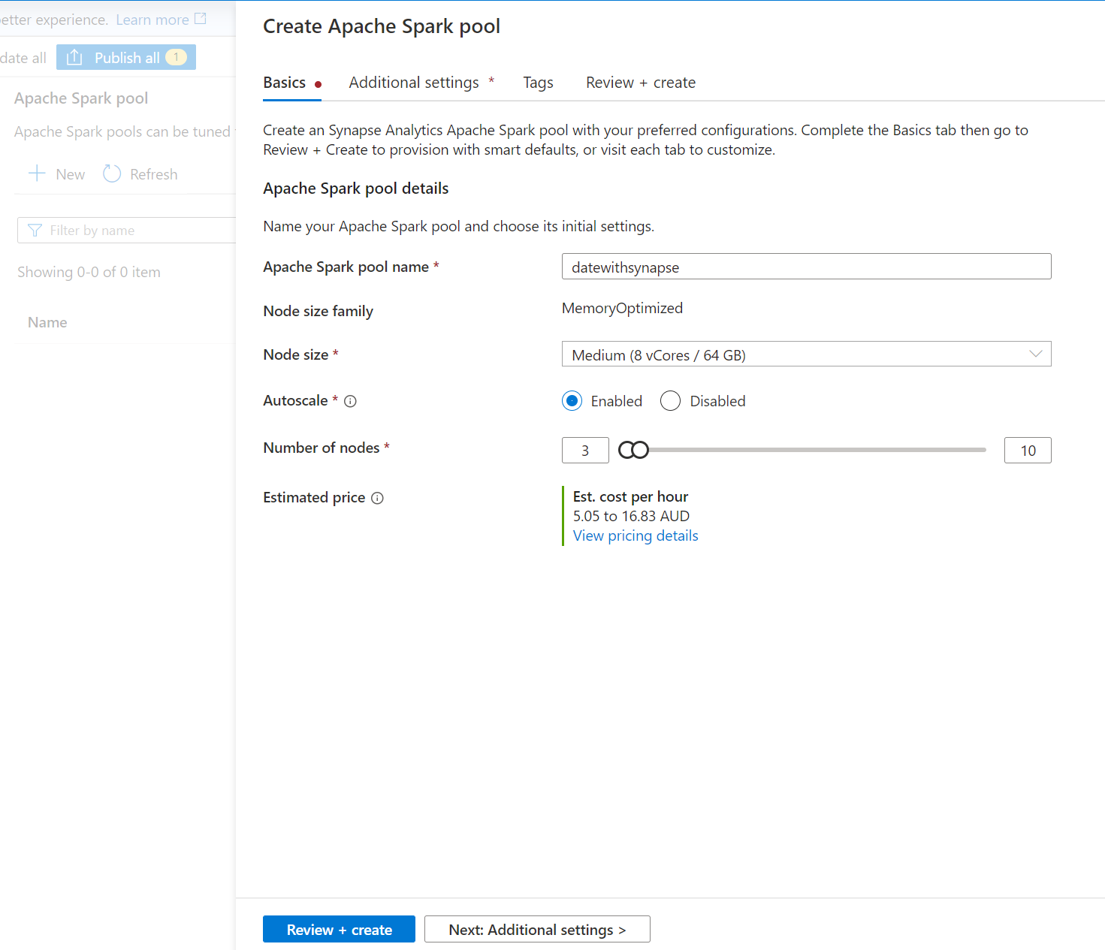Image resolution: width=1105 pixels, height=950 pixels.
Task: Click Next: Additional settings button
Action: point(537,930)
